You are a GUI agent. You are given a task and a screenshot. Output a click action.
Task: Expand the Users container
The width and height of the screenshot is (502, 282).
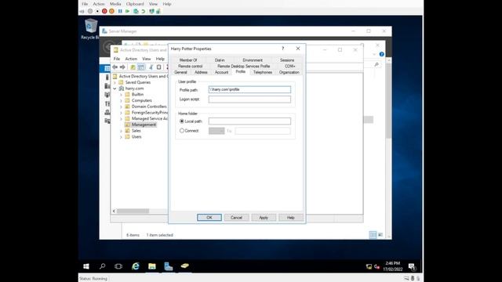coord(121,137)
